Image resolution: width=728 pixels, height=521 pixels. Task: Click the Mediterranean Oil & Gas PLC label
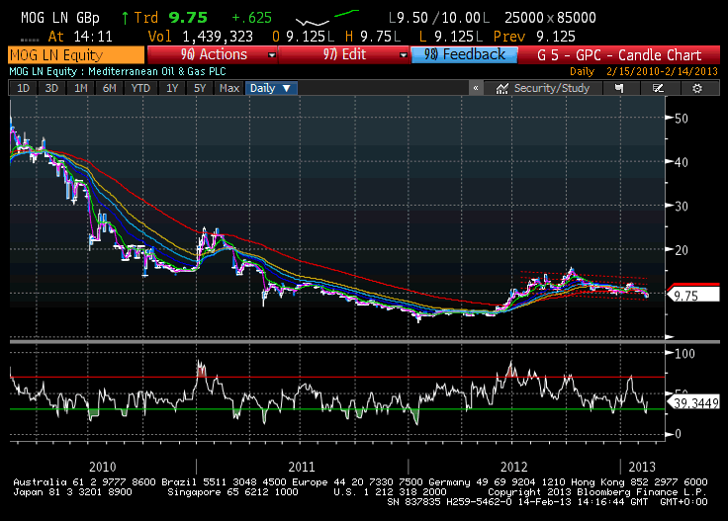coord(157,71)
